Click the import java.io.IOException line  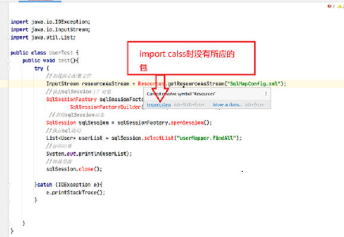point(50,22)
